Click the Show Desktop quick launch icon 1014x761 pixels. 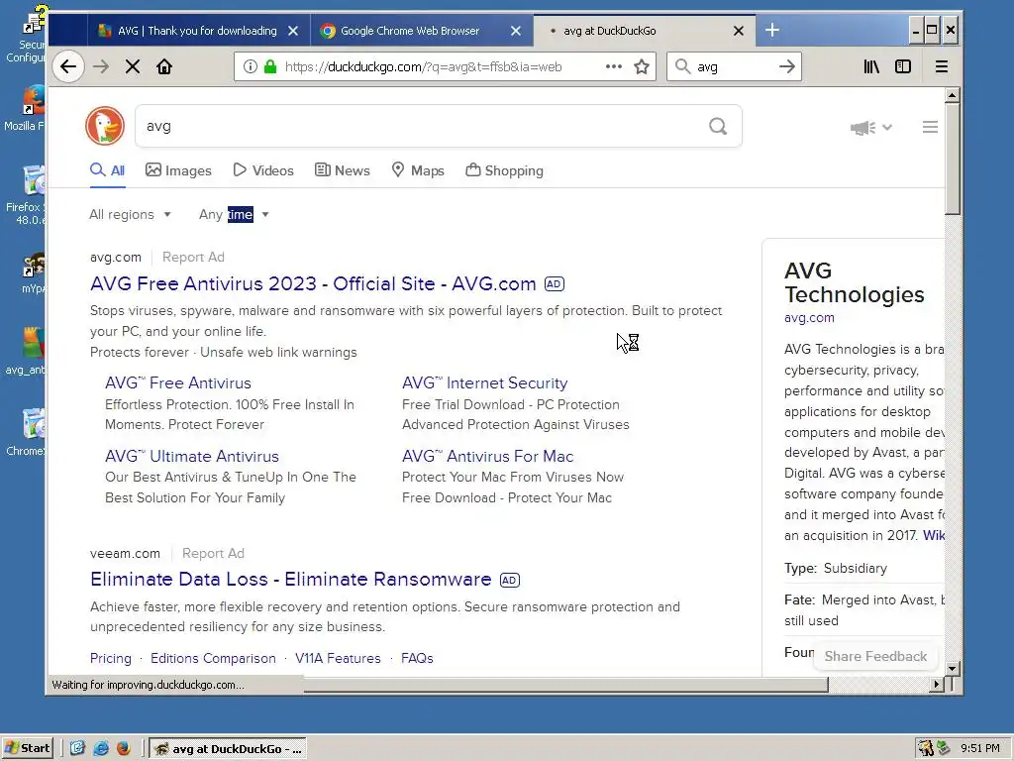click(x=77, y=749)
